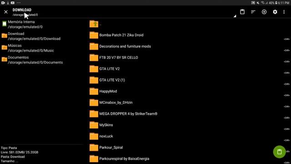This screenshot has width=291, height=164.
Task: Click folder icon beside HappyMod
Action: point(94,91)
